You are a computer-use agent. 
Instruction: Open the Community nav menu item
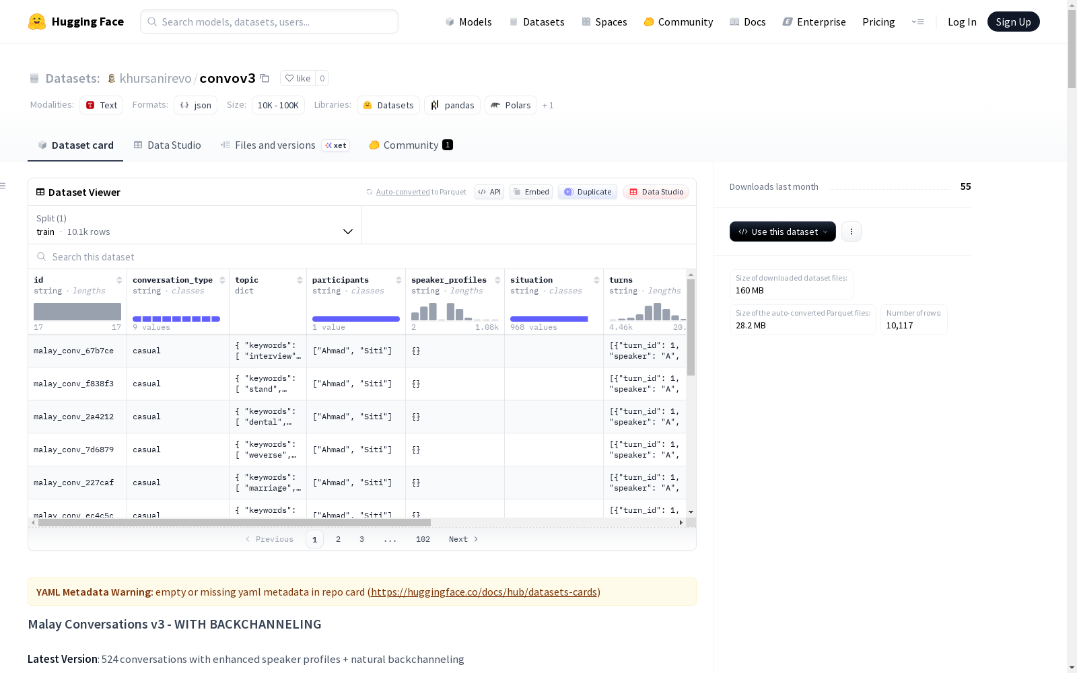pyautogui.click(x=679, y=22)
